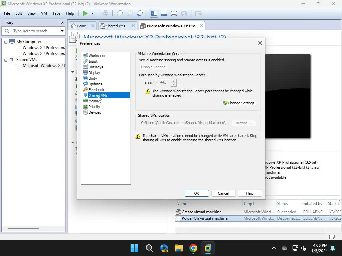The width and height of the screenshot is (342, 256).
Task: Select Unity preferences category
Action: click(93, 78)
